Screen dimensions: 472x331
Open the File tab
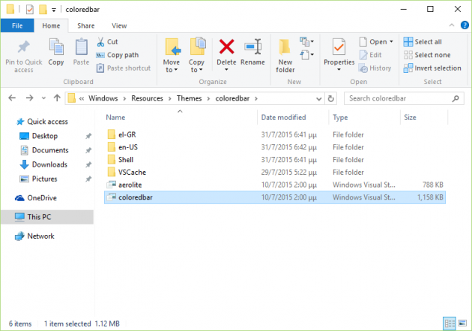[17, 26]
